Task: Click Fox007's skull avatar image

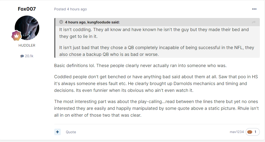Action: pos(27,28)
